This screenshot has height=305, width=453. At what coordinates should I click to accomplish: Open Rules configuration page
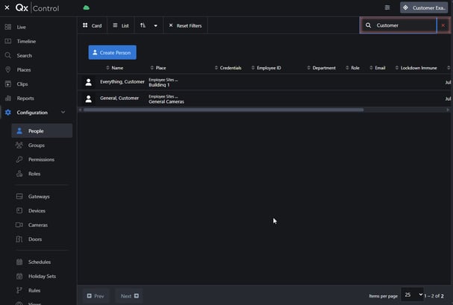click(34, 290)
